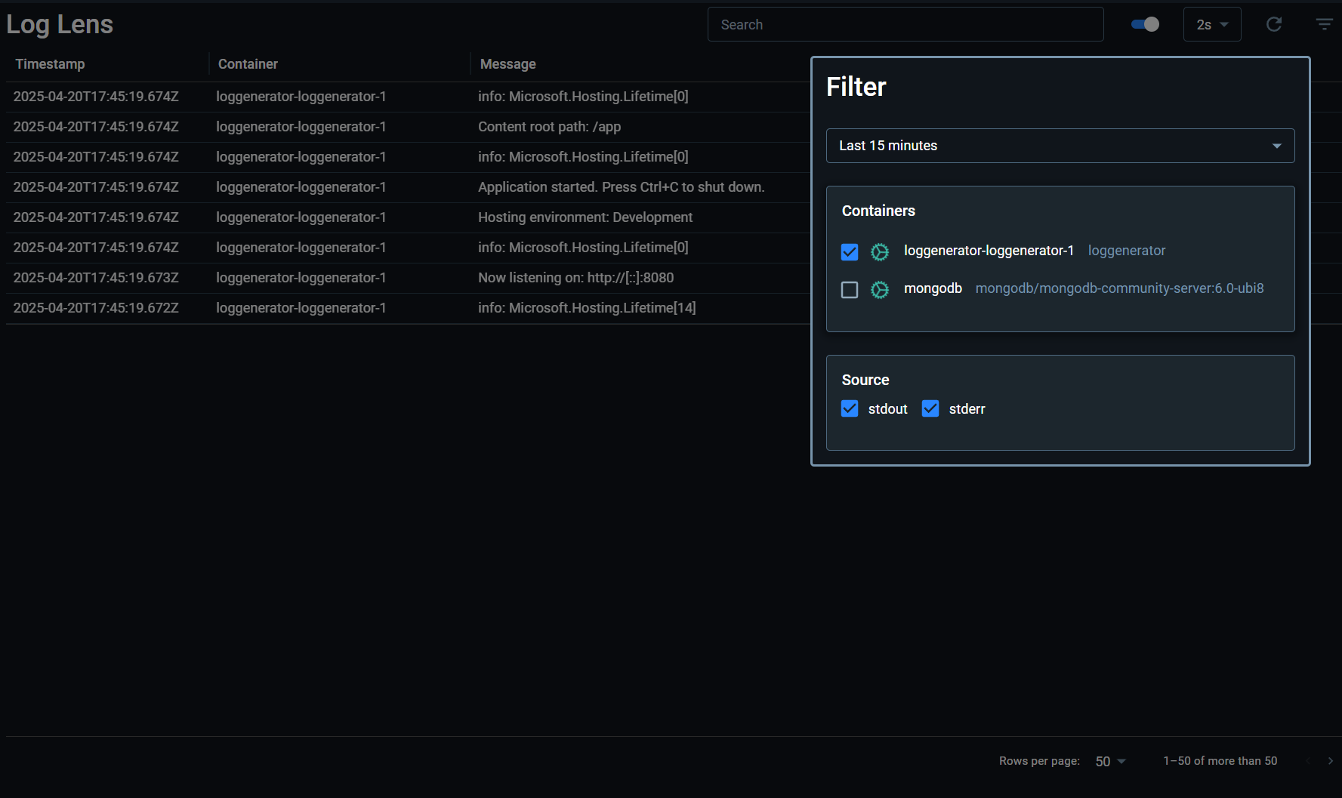Open the rows per page dropdown
The width and height of the screenshot is (1342, 798).
[1110, 761]
